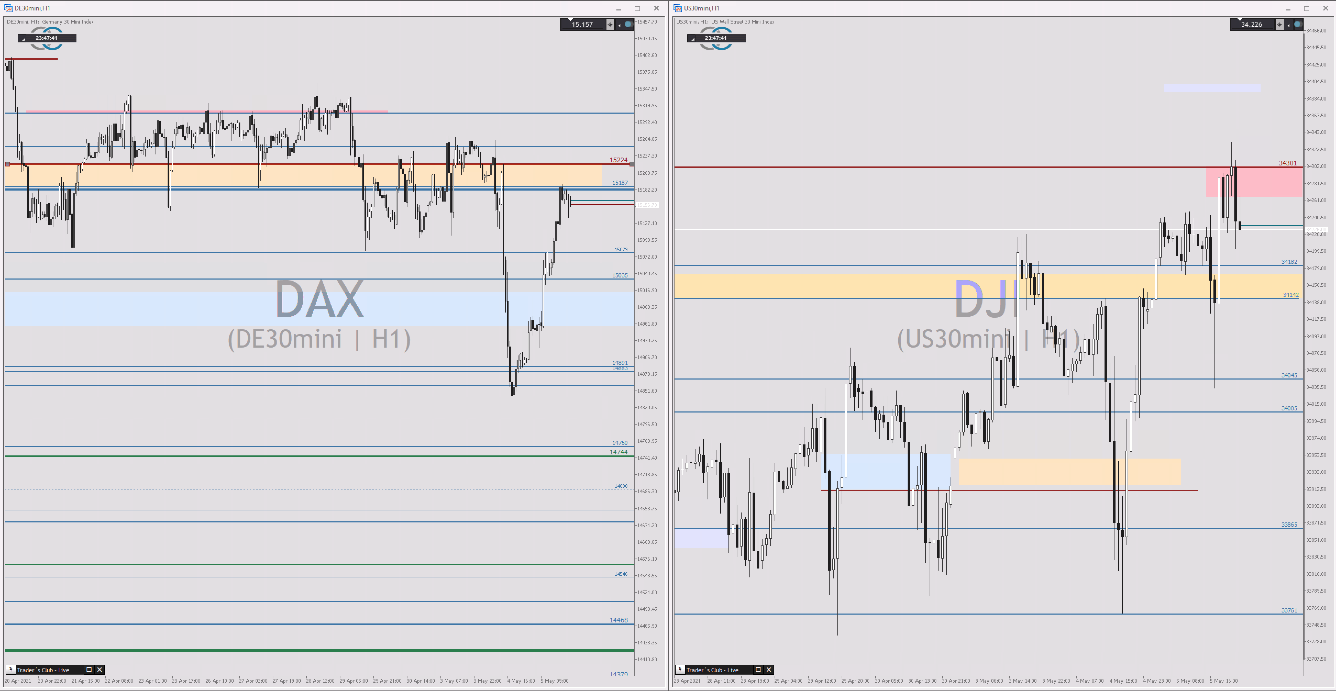Select the 34301 red level label

[1287, 163]
